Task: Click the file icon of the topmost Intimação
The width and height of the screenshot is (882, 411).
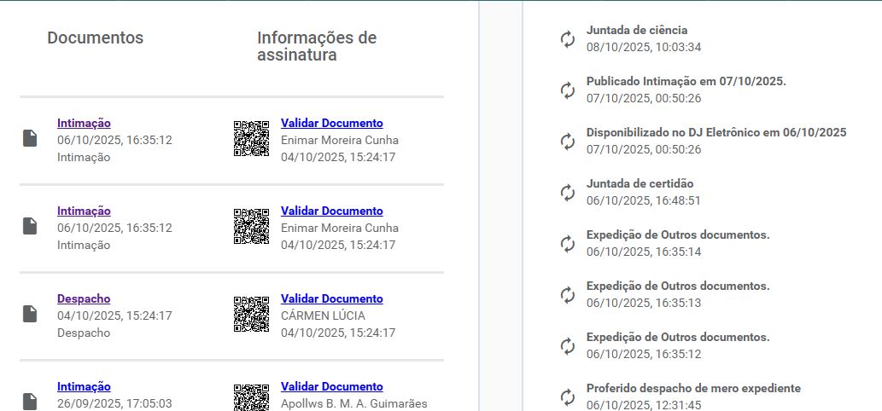Action: [30, 138]
